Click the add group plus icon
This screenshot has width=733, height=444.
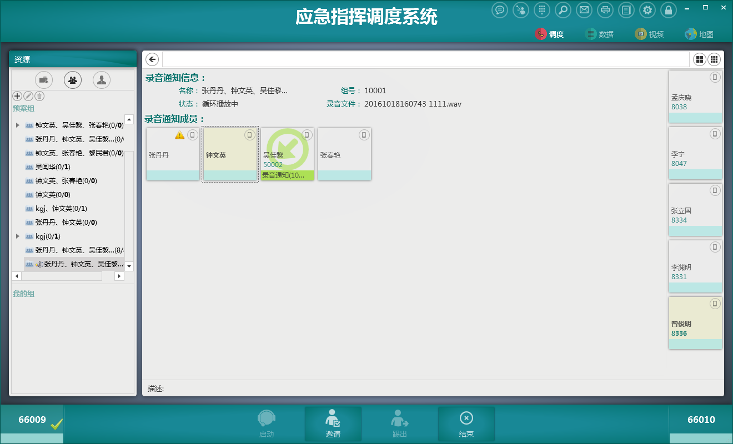pyautogui.click(x=17, y=96)
